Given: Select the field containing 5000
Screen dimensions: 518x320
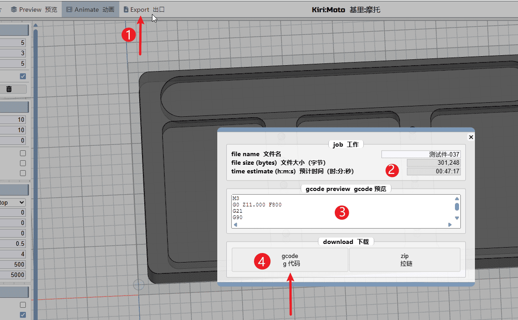Looking at the screenshot, I should (x=13, y=275).
